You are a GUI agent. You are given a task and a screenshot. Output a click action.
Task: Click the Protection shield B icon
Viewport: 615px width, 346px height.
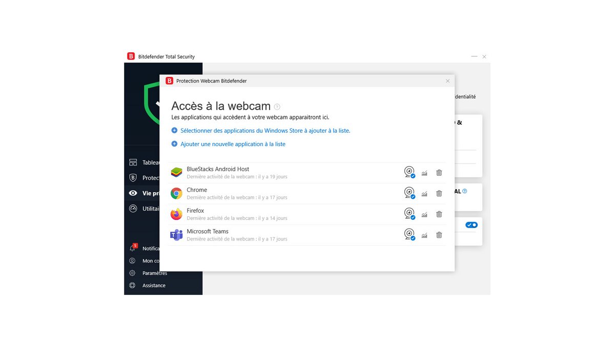click(133, 178)
